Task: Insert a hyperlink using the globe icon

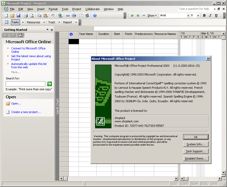Action: click(x=60, y=16)
